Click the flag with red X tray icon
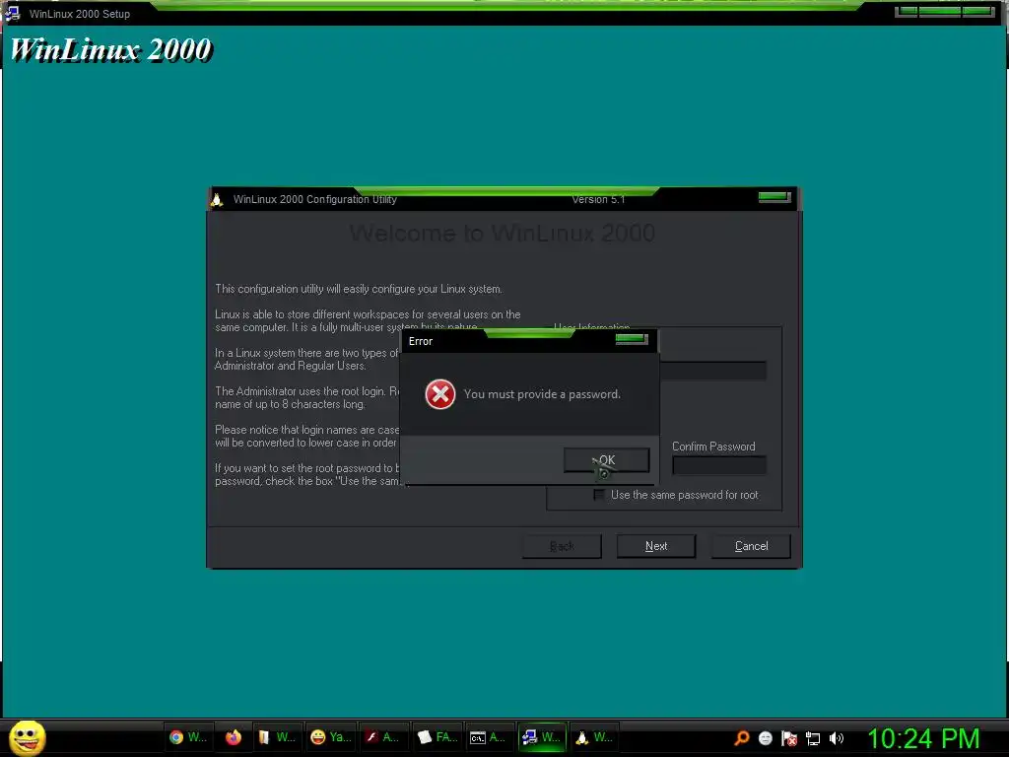Screen dimensions: 1009x757 click(789, 738)
